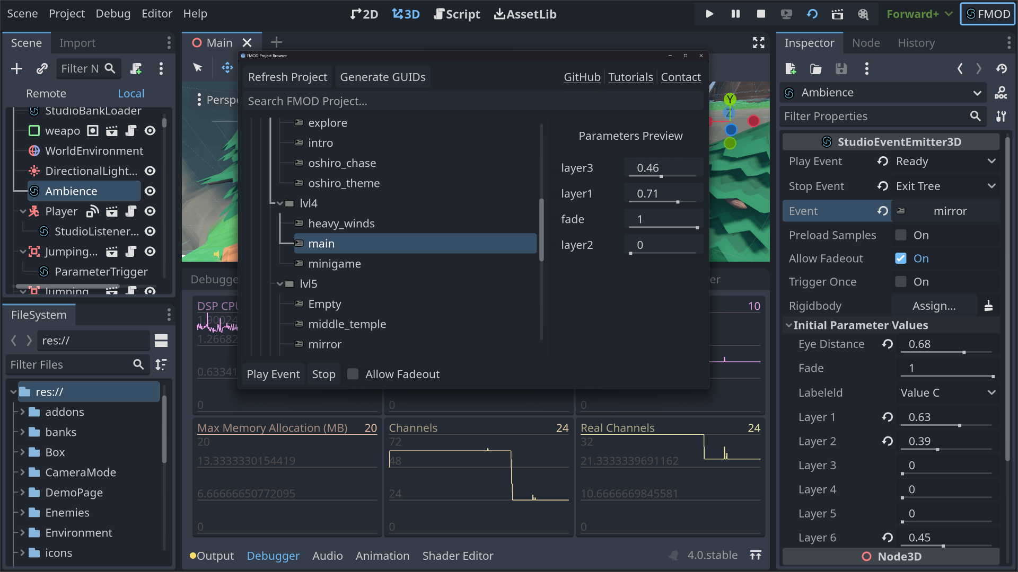Stop the running project
1018x572 pixels.
(761, 14)
